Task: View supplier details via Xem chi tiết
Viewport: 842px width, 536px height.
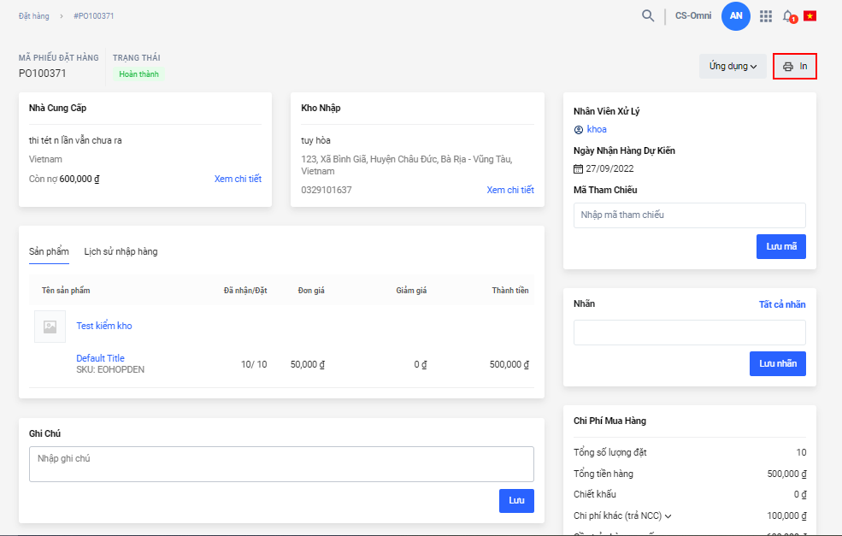Action: point(238,179)
